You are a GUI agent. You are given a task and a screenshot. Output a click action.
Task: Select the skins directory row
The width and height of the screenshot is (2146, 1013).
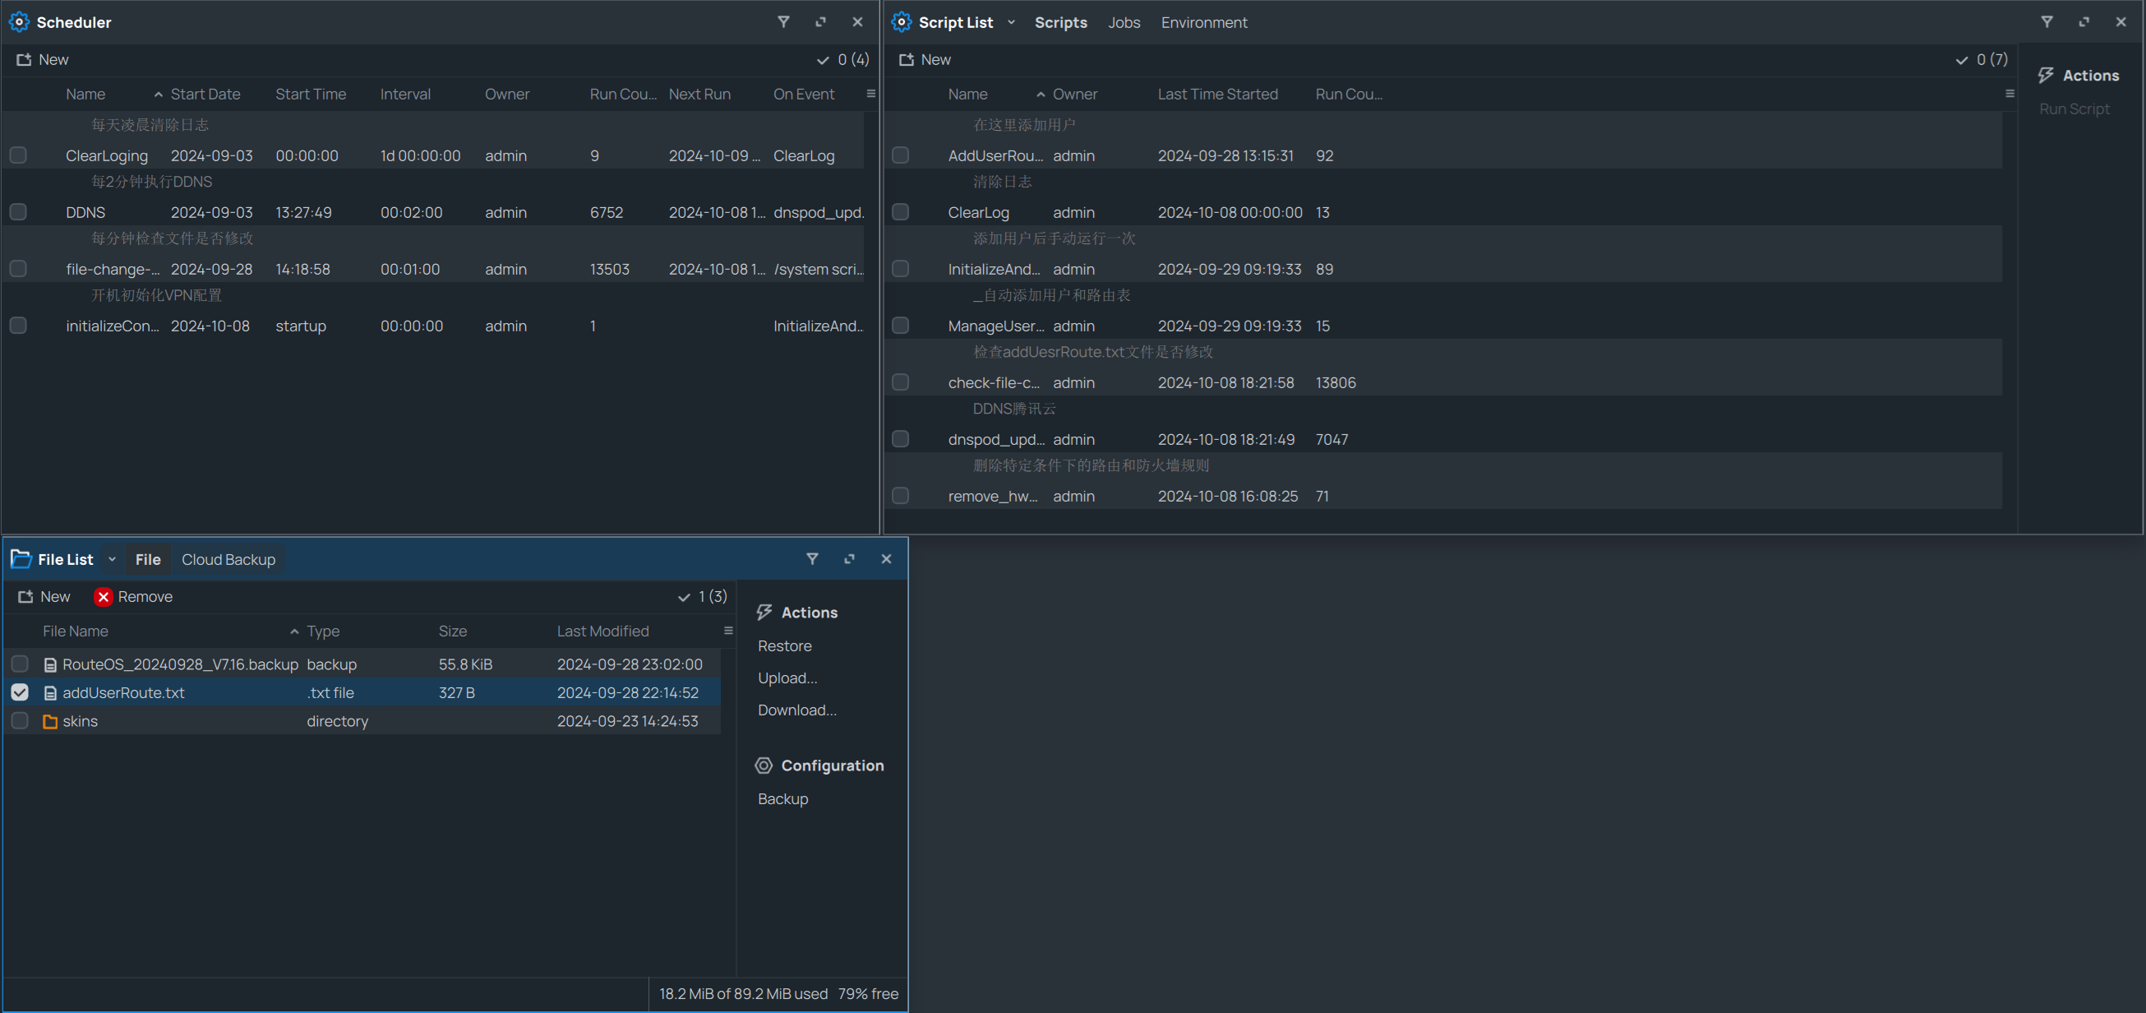(80, 720)
